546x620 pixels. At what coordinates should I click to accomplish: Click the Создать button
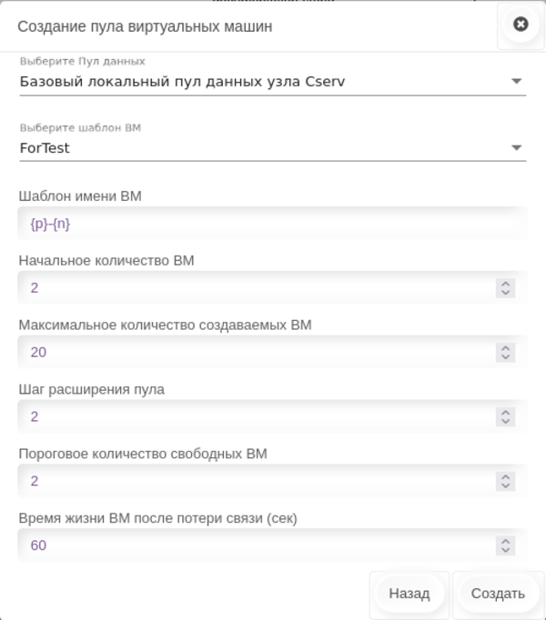click(498, 595)
